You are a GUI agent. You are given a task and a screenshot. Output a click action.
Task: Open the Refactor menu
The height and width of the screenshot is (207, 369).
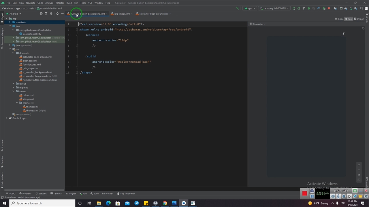point(59,3)
